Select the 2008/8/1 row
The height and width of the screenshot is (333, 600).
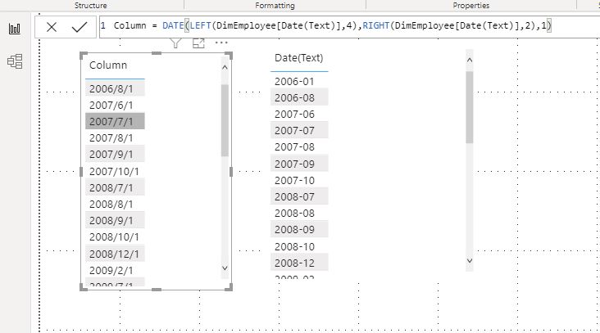point(115,205)
